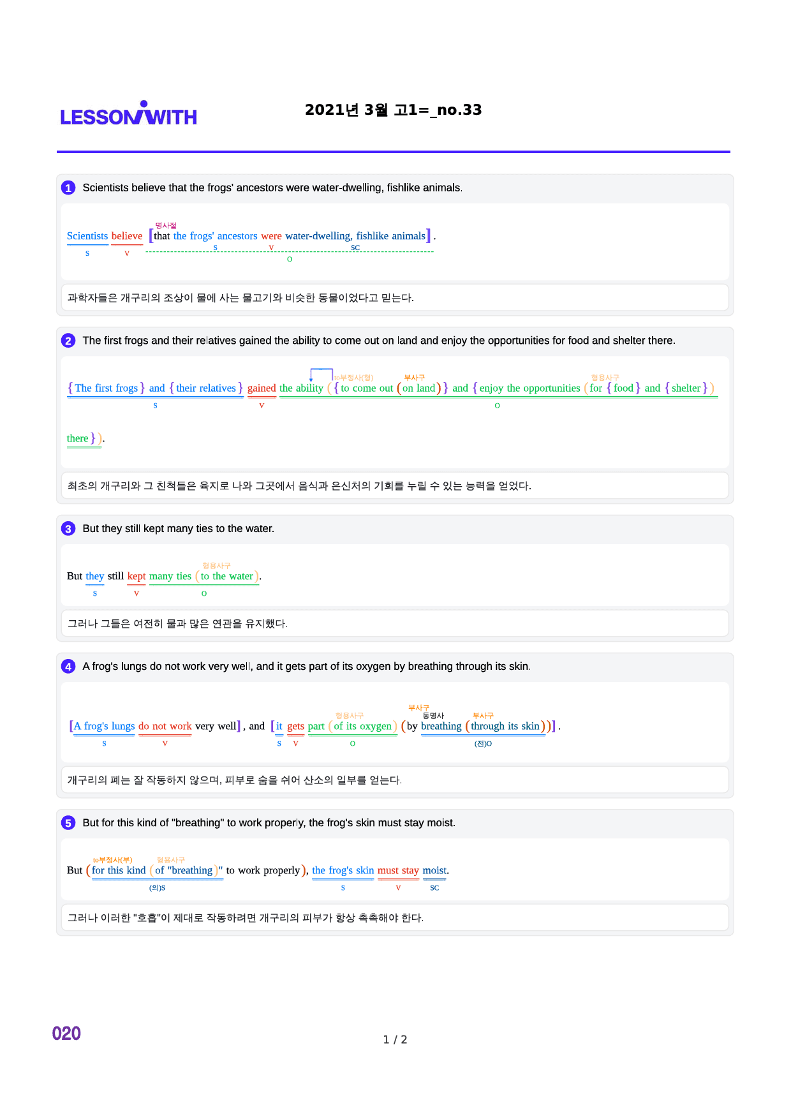Click the blue number 4 badge
The height and width of the screenshot is (1119, 791).
pos(68,667)
